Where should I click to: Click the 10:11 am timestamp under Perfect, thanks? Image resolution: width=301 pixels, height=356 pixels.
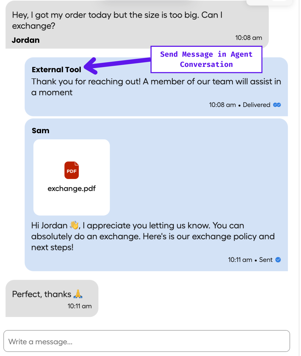pos(80,306)
